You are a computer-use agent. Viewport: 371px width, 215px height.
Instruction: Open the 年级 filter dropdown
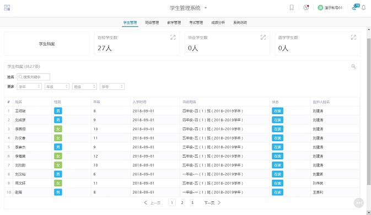click(57, 87)
